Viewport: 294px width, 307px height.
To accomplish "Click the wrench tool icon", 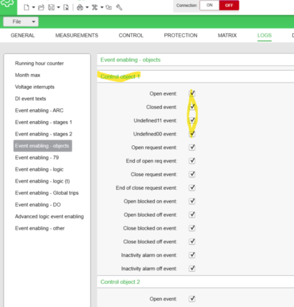I will pyautogui.click(x=119, y=8).
